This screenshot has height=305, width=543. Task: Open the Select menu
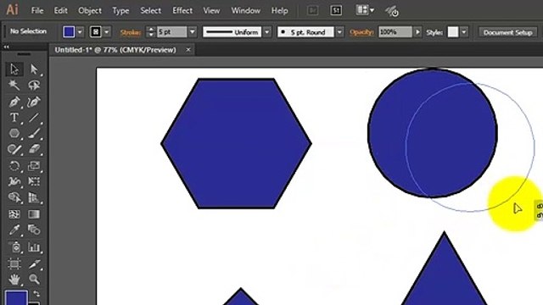pyautogui.click(x=150, y=11)
